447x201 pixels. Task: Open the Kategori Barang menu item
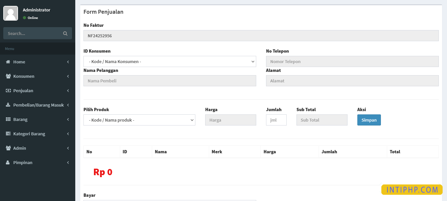click(x=29, y=134)
